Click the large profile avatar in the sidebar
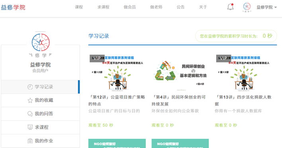 tap(41, 44)
